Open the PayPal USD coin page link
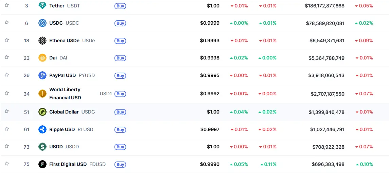The width and height of the screenshot is (389, 173). click(x=63, y=75)
